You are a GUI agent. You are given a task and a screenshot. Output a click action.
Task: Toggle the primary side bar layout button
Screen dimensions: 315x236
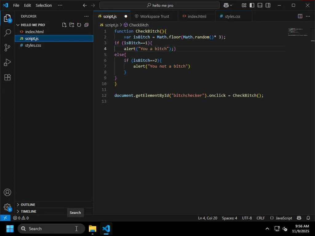click(252, 5)
